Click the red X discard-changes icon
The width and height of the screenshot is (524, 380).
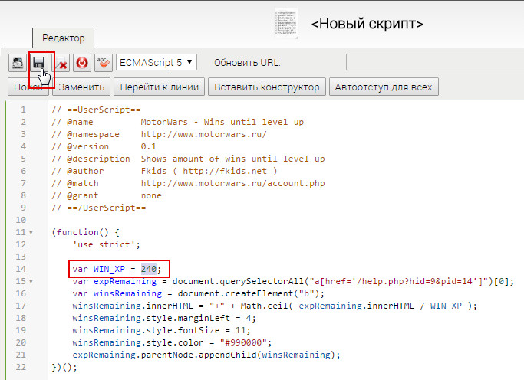[61, 63]
